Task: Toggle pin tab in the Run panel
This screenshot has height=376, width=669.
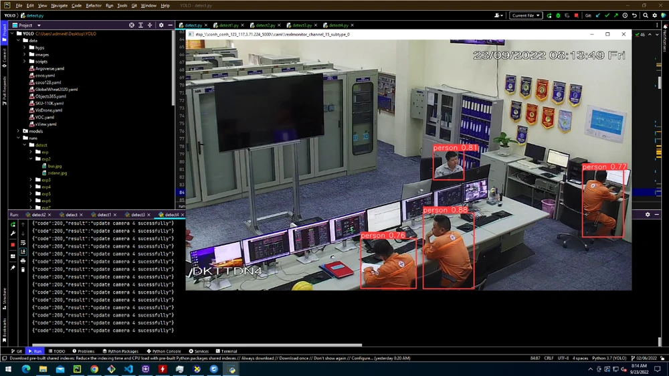Action: point(13,268)
